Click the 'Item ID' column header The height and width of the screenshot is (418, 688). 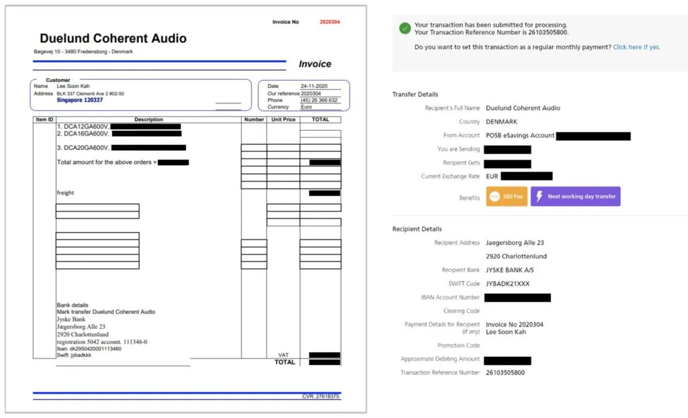[44, 119]
